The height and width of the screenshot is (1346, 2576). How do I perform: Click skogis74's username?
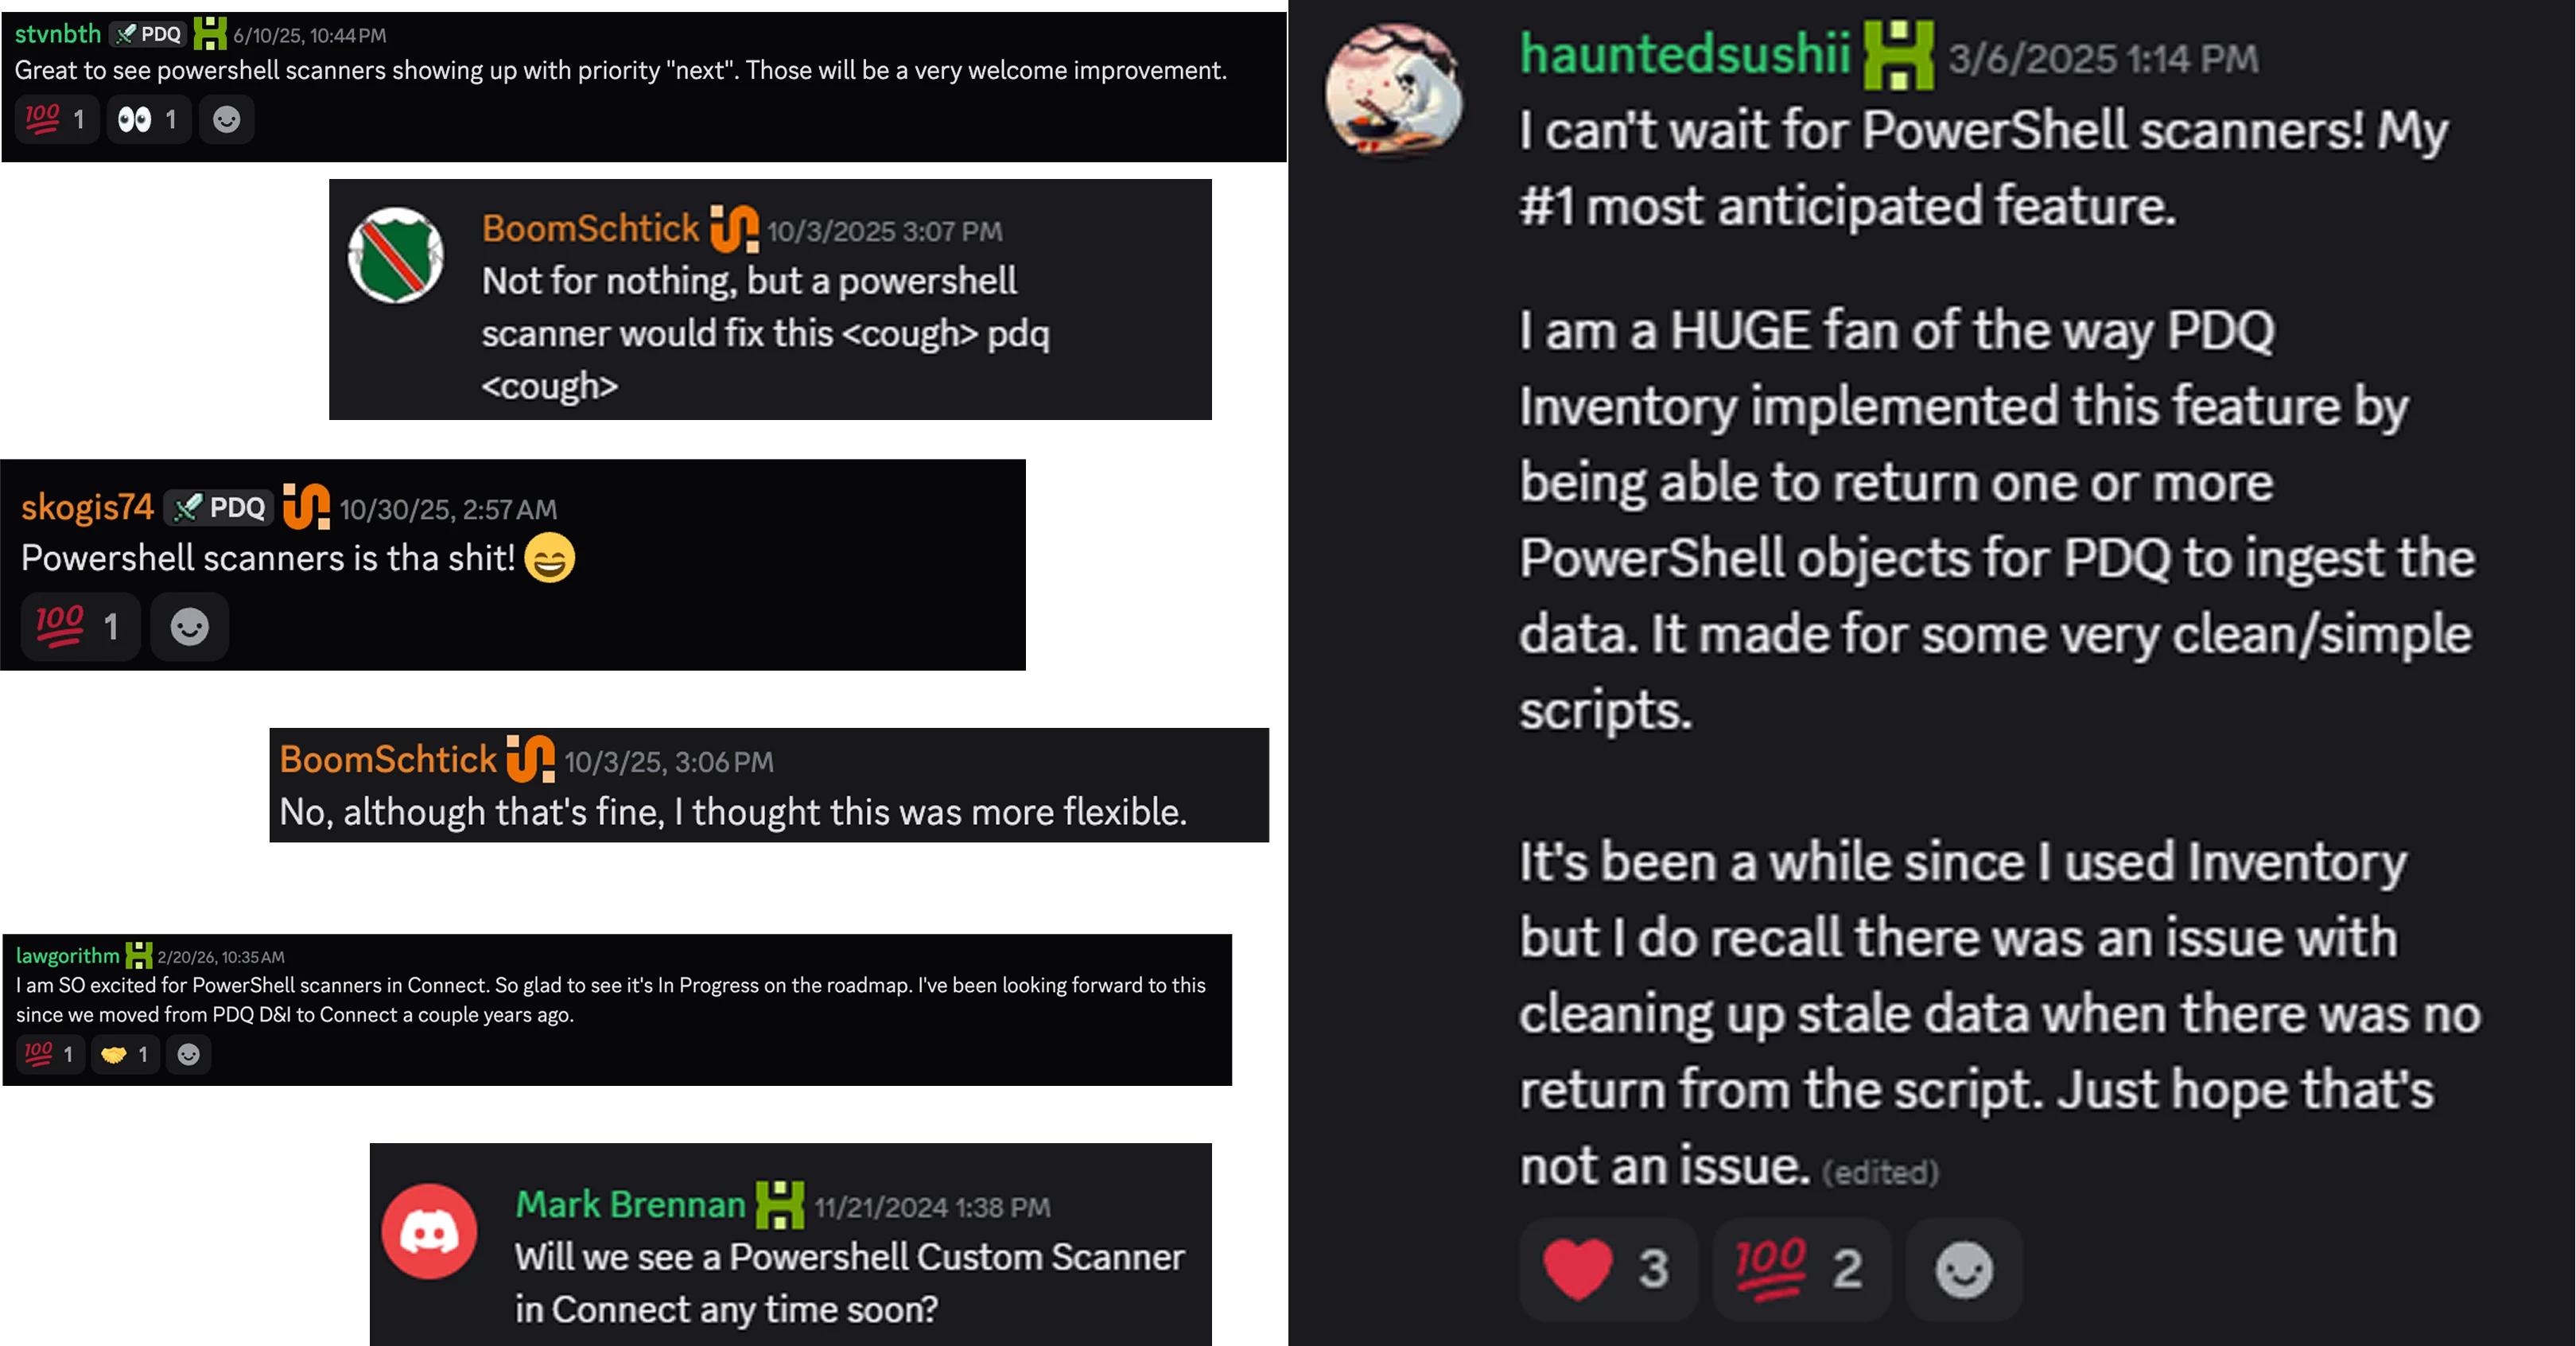87,507
